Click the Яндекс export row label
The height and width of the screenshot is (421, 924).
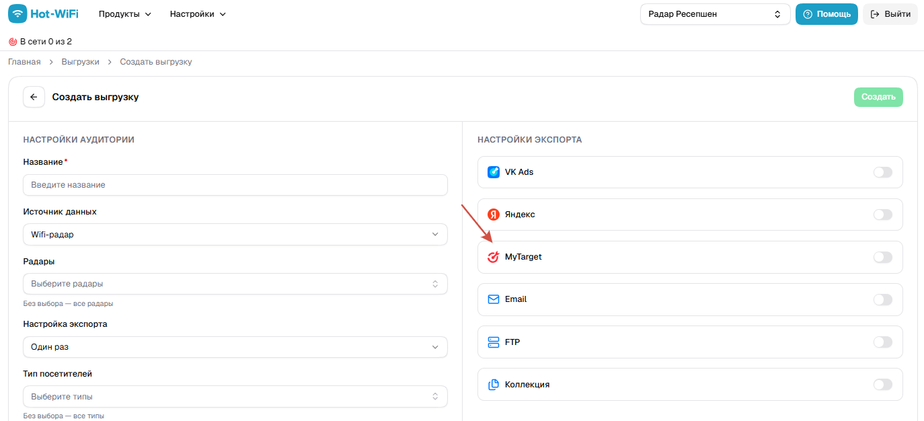point(520,215)
